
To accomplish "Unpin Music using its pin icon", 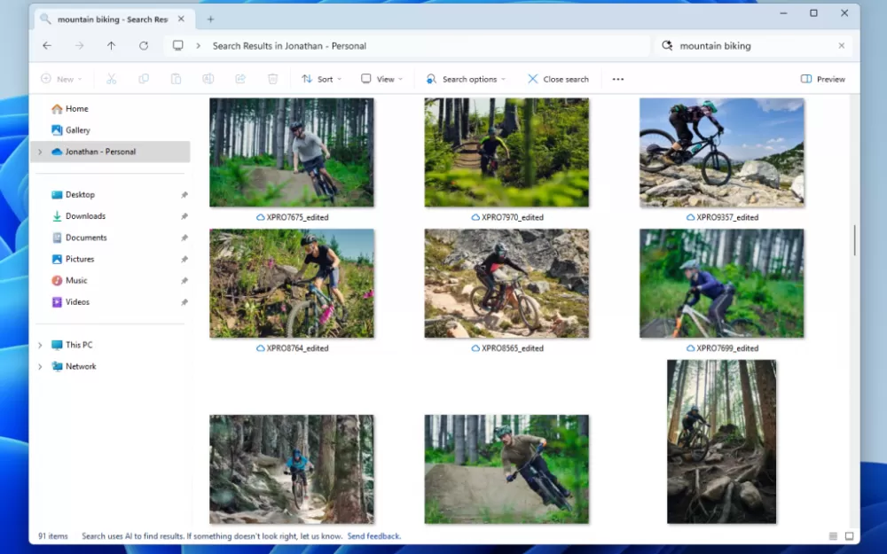I will (184, 281).
